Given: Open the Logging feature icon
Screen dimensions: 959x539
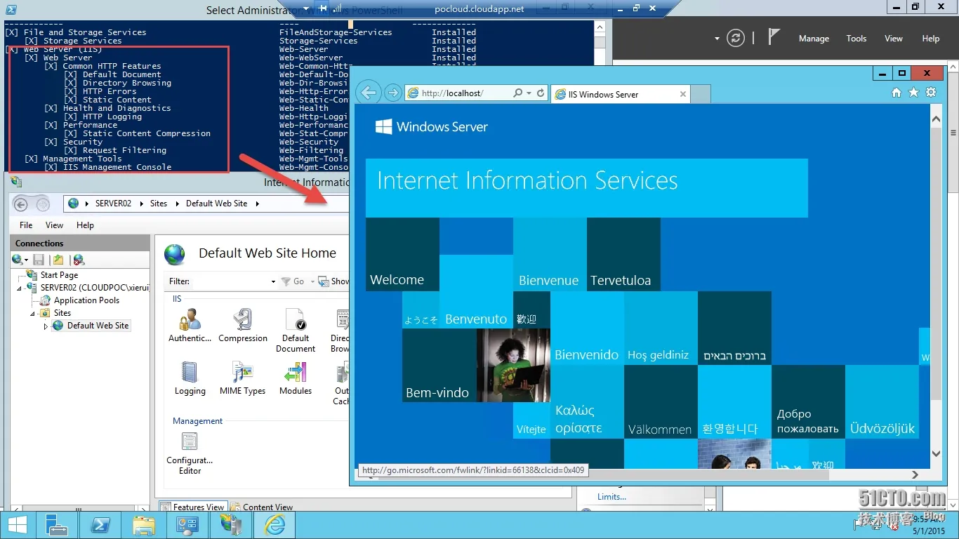Looking at the screenshot, I should tap(190, 378).
